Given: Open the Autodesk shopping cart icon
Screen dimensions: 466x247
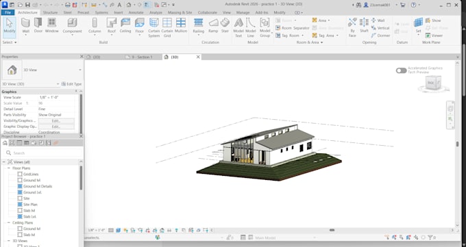Looking at the screenshot, I should point(403,5).
